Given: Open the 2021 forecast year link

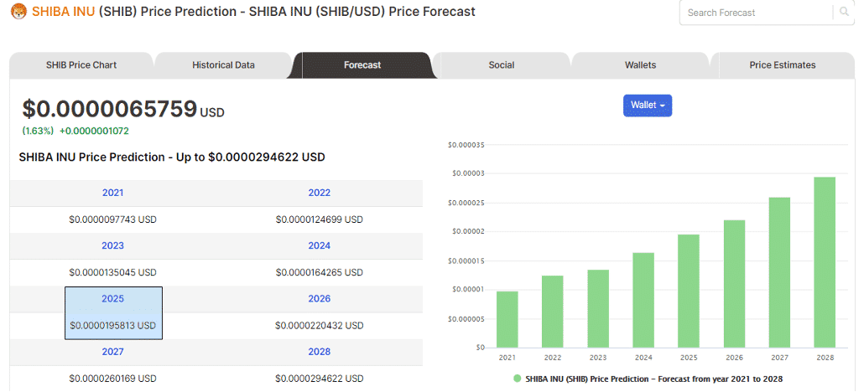Looking at the screenshot, I should 113,193.
